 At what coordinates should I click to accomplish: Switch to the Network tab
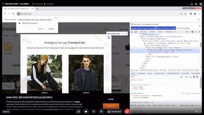(169, 32)
